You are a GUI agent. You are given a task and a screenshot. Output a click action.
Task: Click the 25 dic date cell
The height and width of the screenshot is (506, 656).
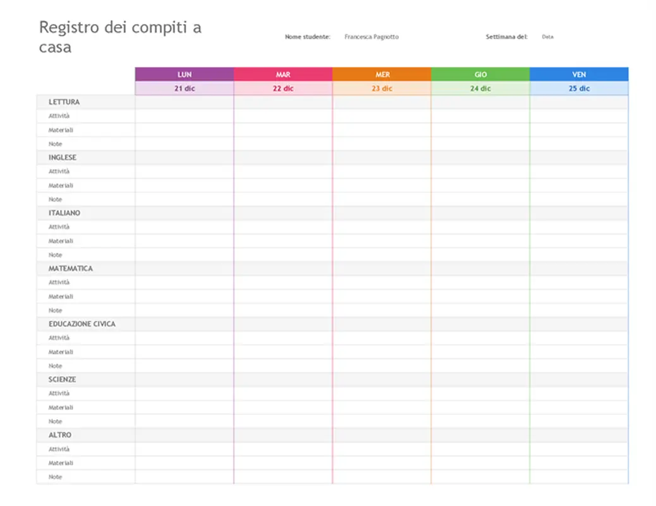coord(579,87)
